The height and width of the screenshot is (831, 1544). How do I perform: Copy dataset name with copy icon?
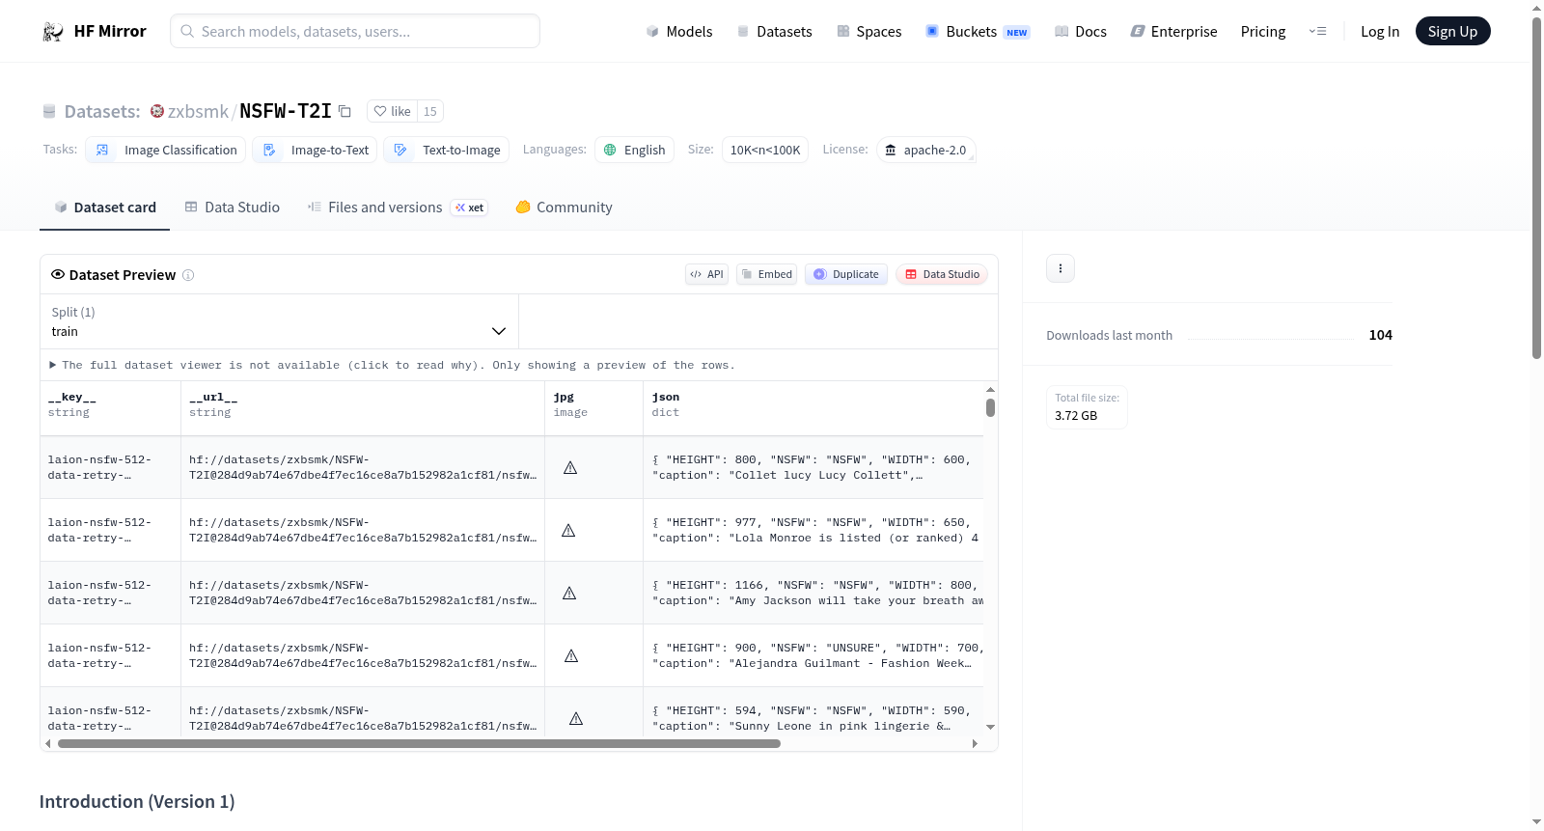coord(345,111)
